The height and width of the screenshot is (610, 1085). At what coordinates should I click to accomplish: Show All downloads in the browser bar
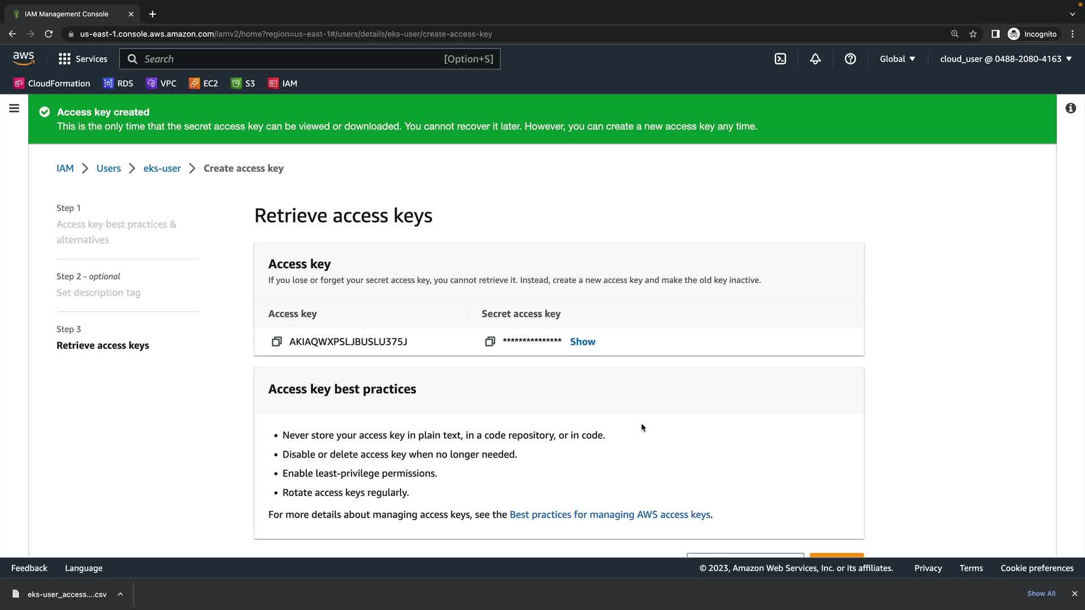[x=1041, y=594]
